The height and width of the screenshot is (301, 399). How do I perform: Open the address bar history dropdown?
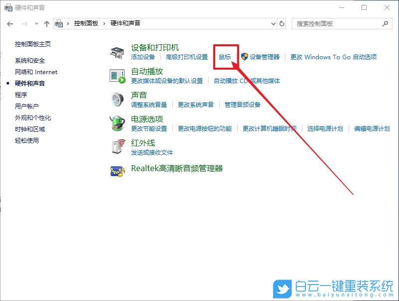[272, 23]
